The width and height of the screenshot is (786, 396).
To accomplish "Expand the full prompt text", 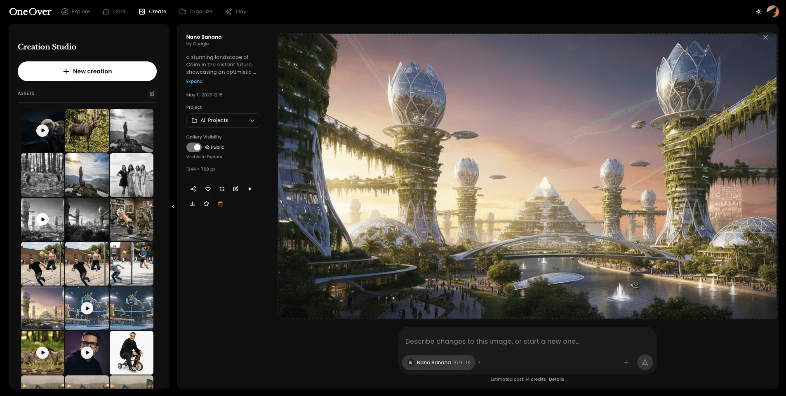I will (194, 82).
